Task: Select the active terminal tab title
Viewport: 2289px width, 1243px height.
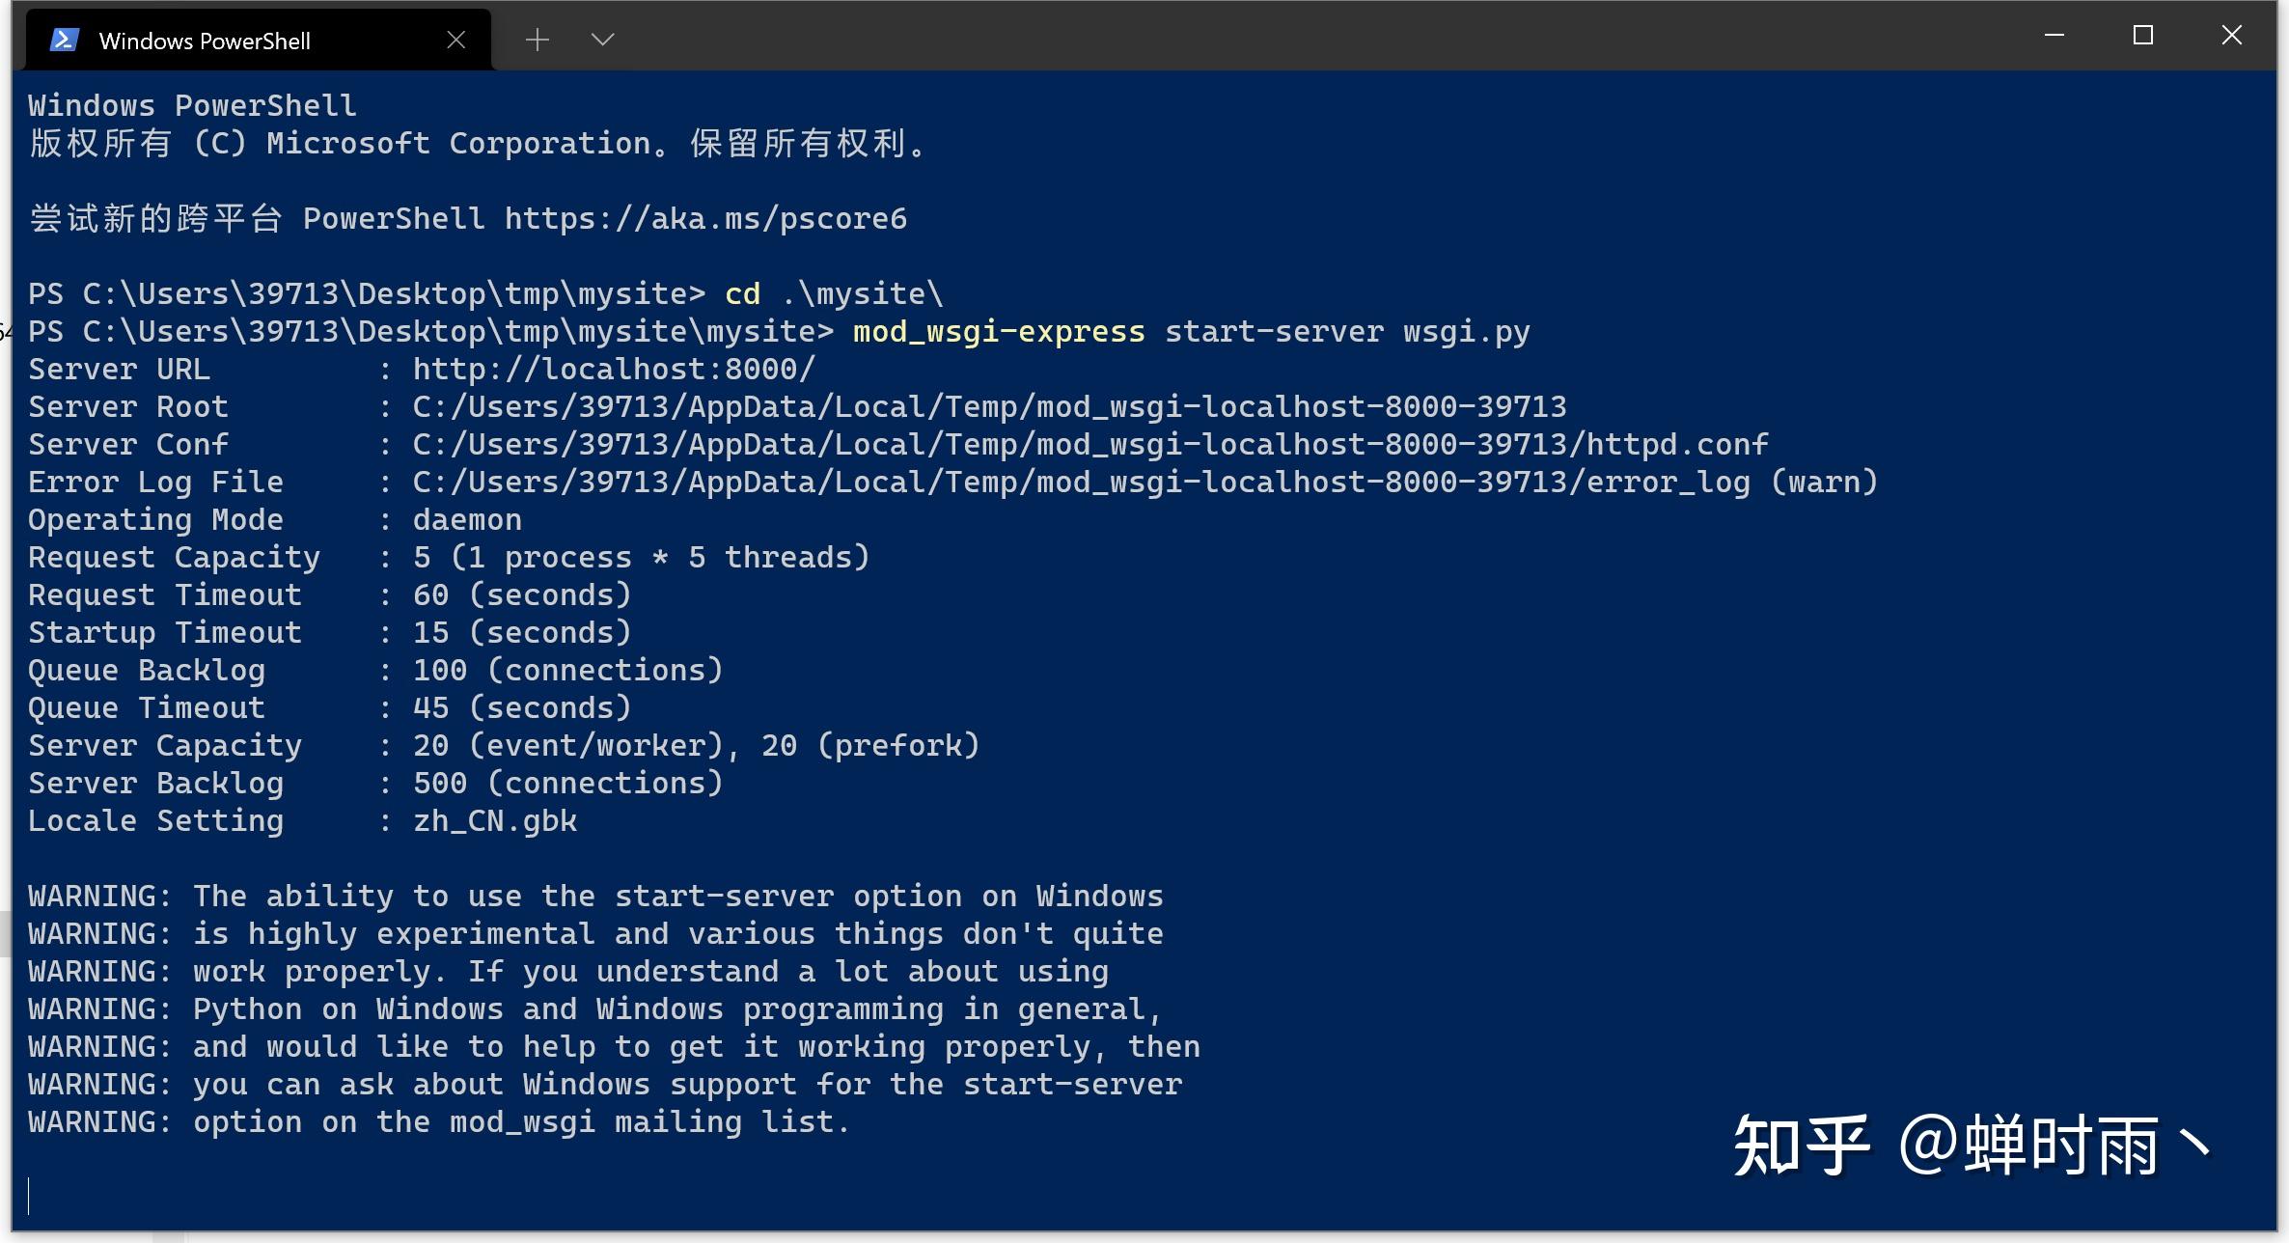Action: coord(205,39)
